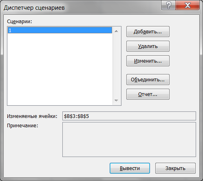Click empty area of the Сценарии list
Viewport: 203px width, 181px height.
pyautogui.click(x=60, y=69)
